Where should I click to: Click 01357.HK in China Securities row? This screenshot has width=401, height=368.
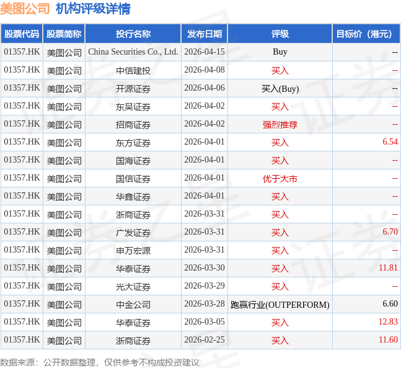22,52
